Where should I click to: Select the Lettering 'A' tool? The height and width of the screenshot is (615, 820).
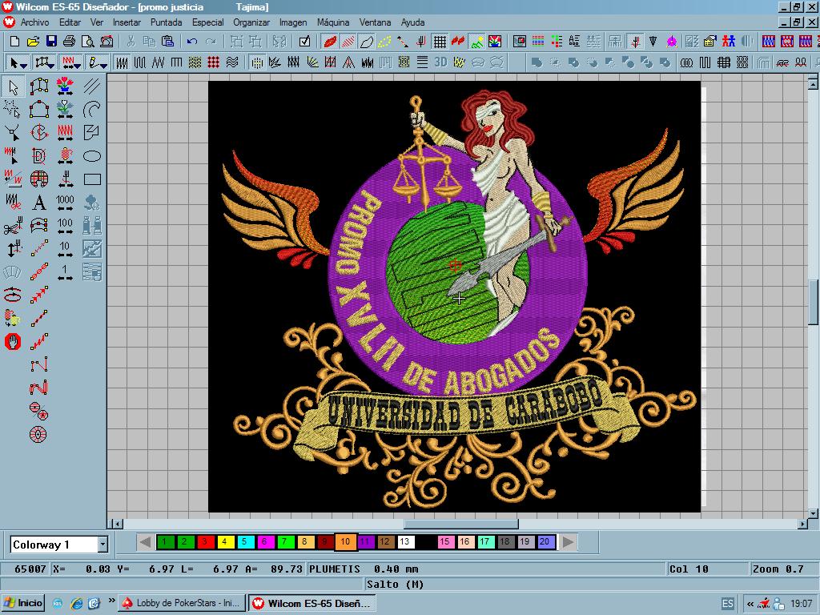38,203
